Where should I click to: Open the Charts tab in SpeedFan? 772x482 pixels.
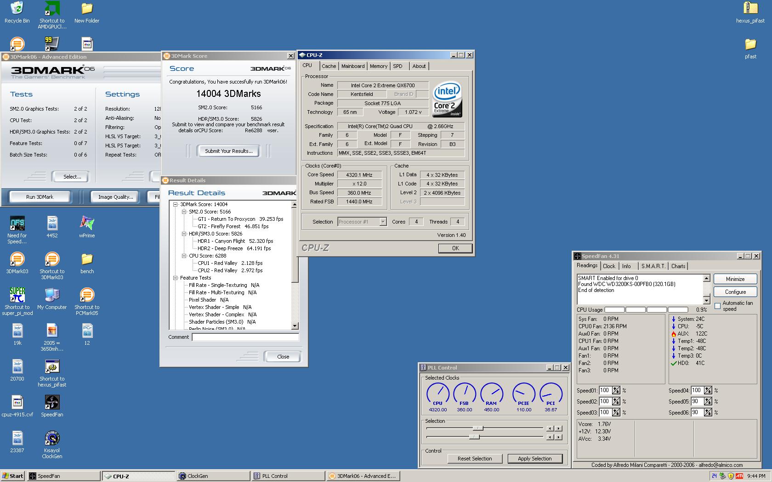point(678,266)
